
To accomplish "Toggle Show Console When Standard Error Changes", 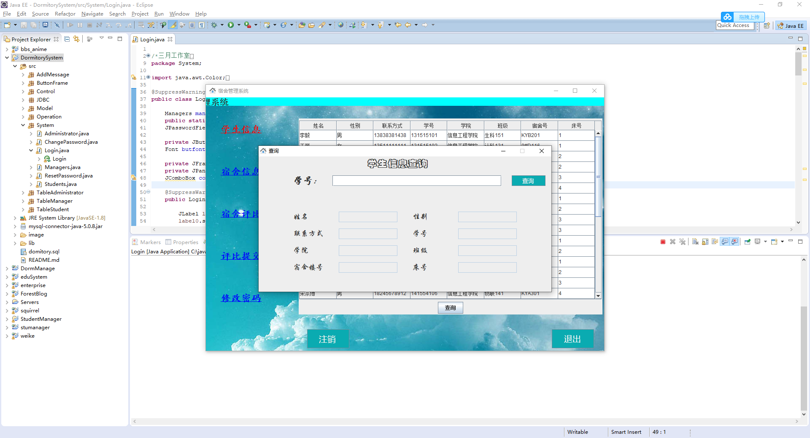I will pyautogui.click(x=734, y=242).
